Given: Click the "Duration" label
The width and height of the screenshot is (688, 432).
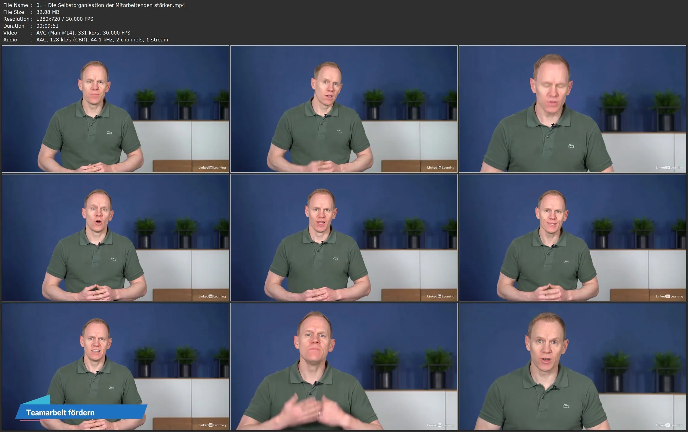Looking at the screenshot, I should 14,26.
